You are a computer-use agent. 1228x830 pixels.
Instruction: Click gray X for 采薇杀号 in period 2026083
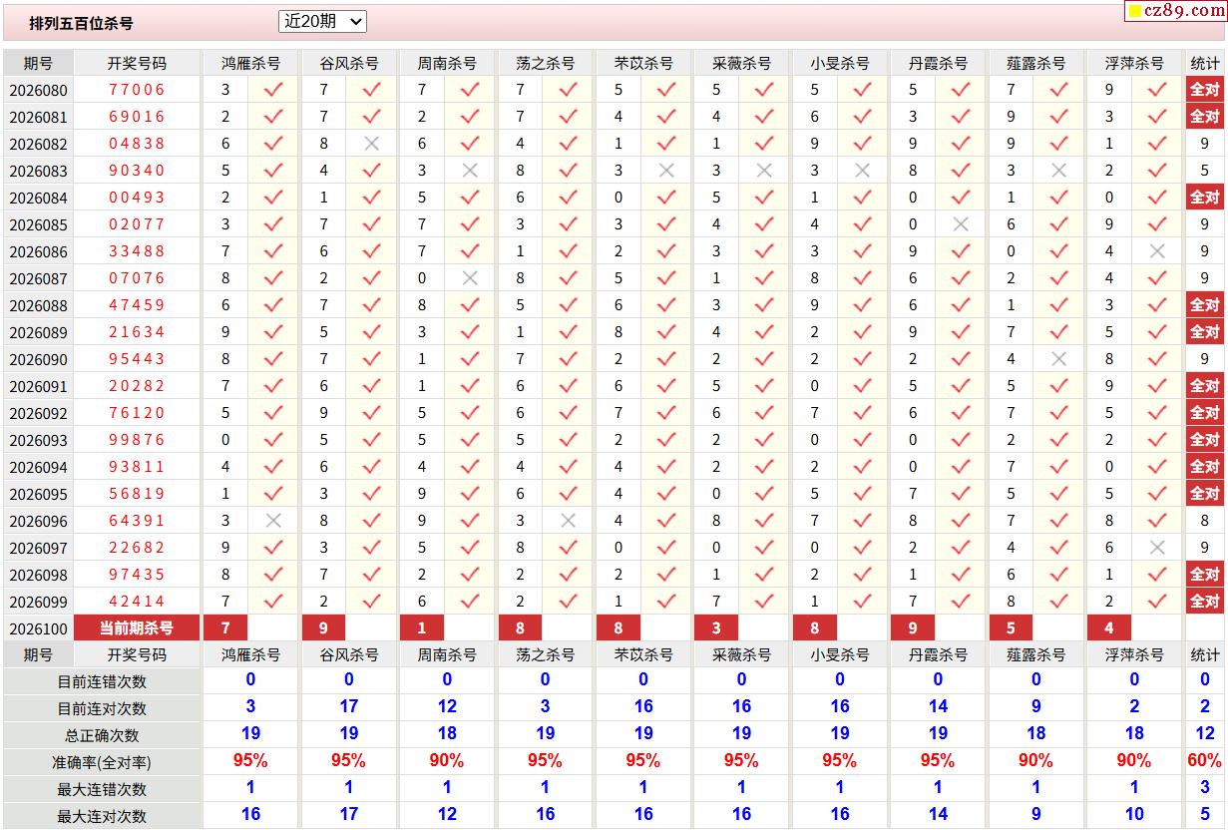tap(764, 171)
